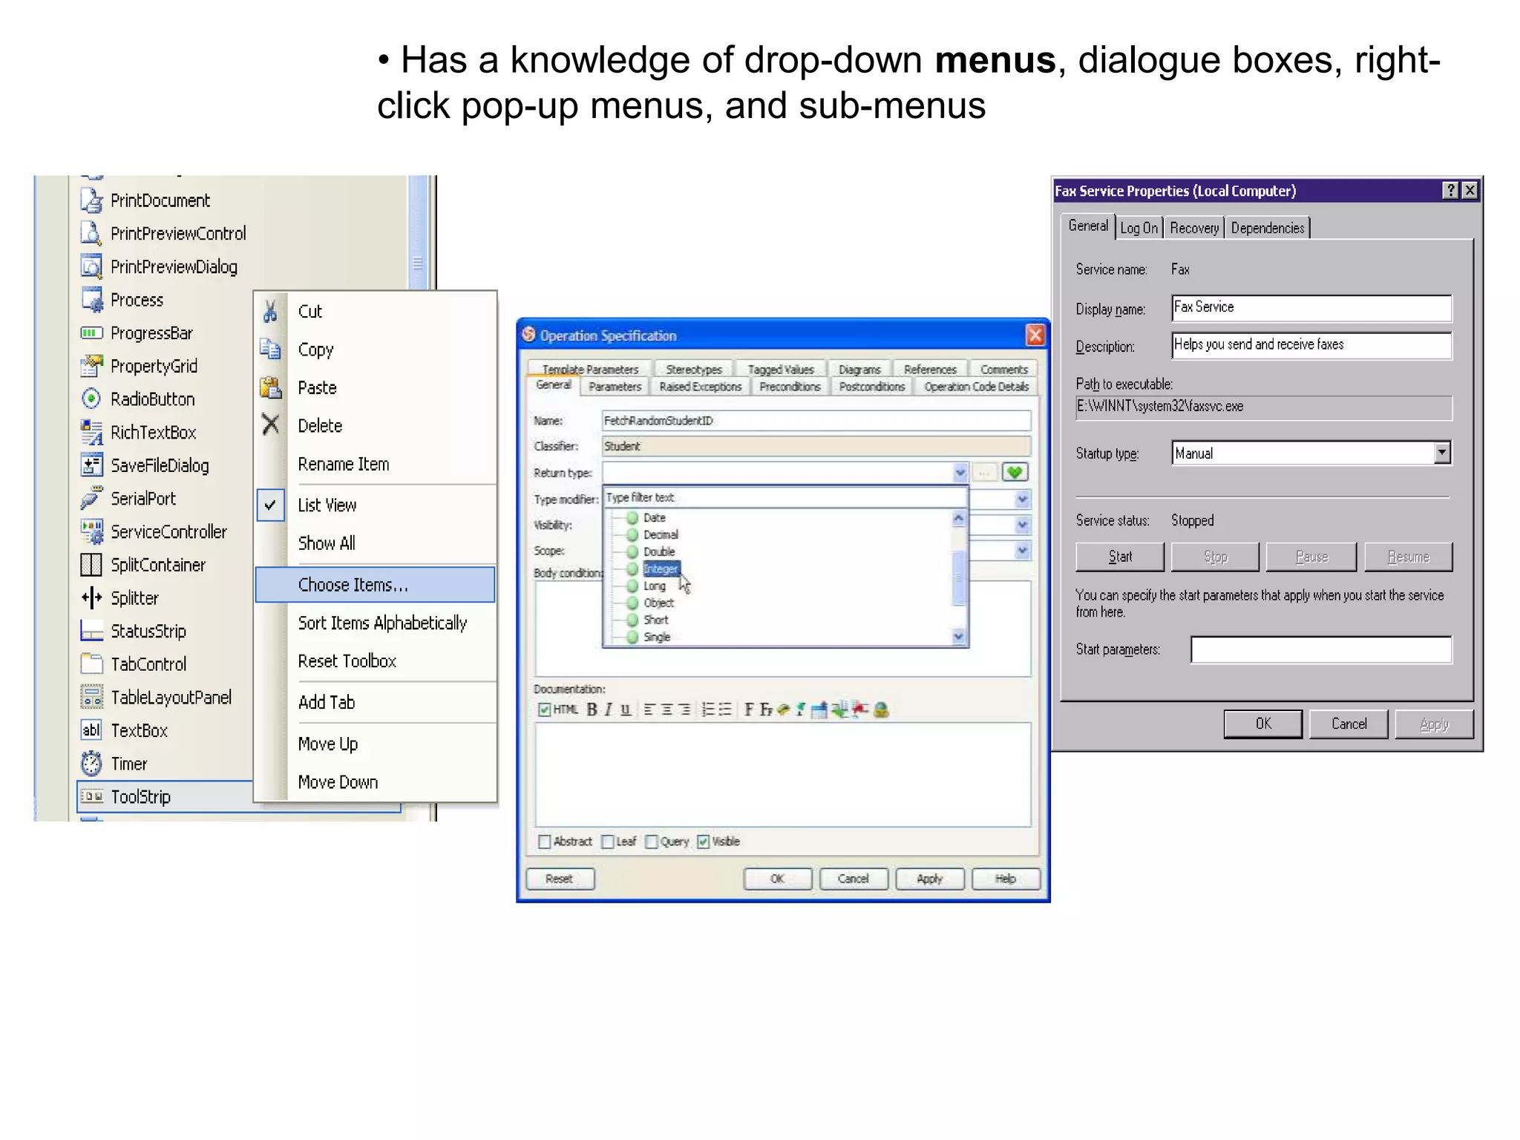Click Start button in Fax Service Properties

pyautogui.click(x=1120, y=557)
